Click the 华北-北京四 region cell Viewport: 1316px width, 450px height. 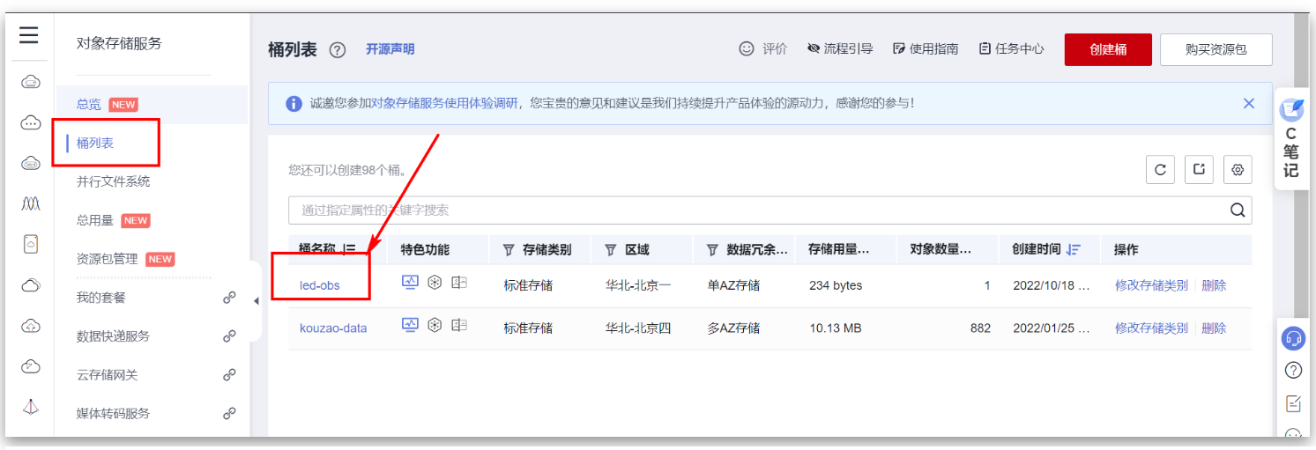point(638,328)
